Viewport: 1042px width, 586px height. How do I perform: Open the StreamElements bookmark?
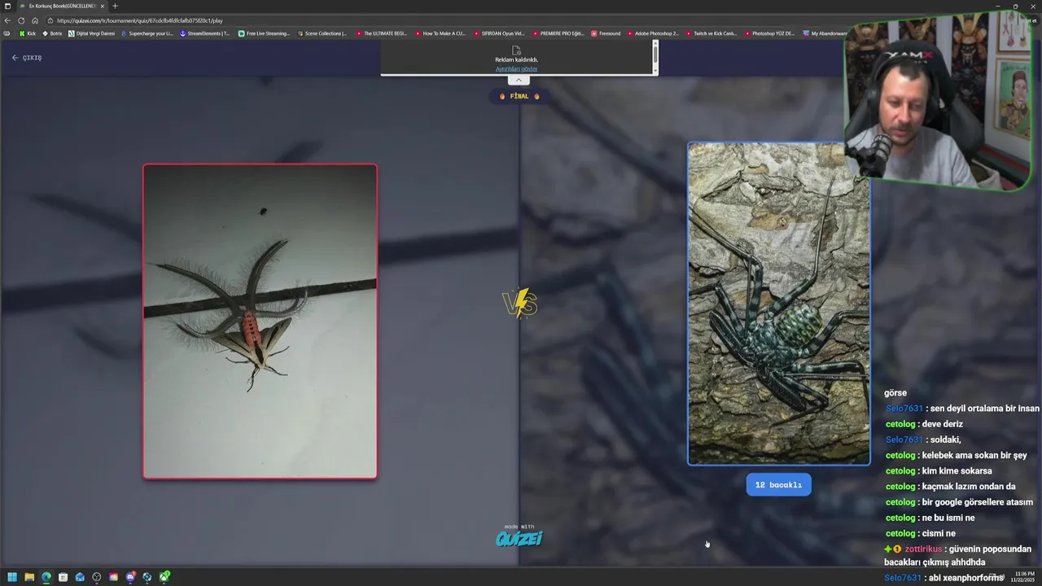pyautogui.click(x=205, y=33)
